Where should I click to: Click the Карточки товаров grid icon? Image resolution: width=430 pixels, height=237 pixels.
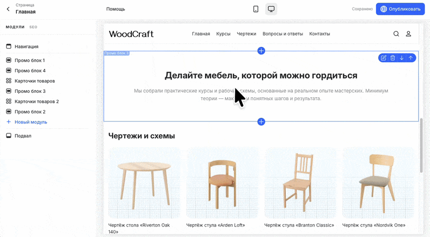coord(9,80)
